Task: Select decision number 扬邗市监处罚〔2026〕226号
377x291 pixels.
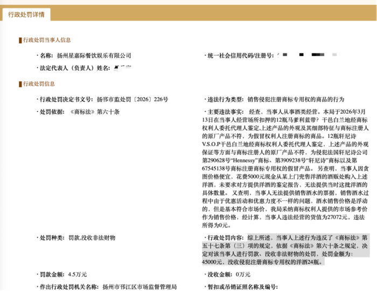Action: pyautogui.click(x=132, y=99)
